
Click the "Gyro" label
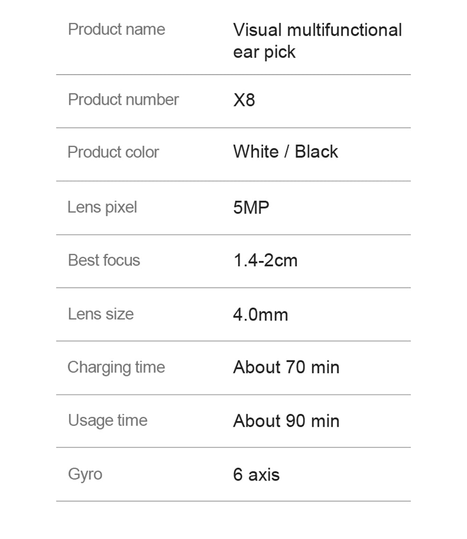[85, 474]
